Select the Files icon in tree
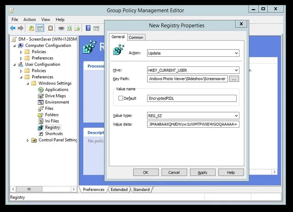This screenshot has width=293, height=212. pyautogui.click(x=41, y=109)
